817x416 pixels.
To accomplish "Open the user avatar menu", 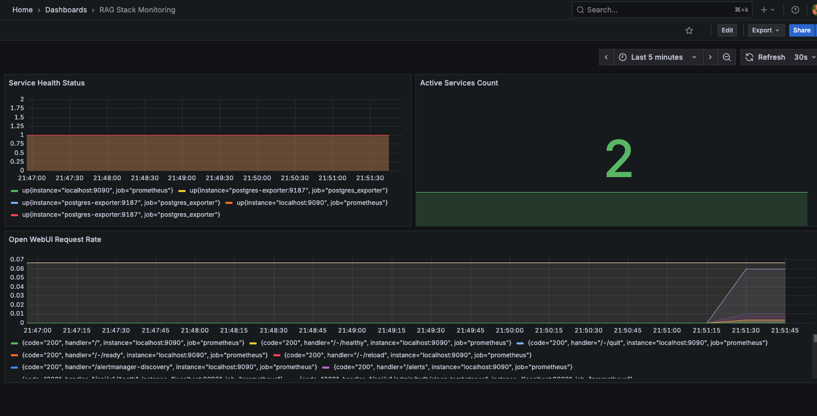I will [814, 10].
